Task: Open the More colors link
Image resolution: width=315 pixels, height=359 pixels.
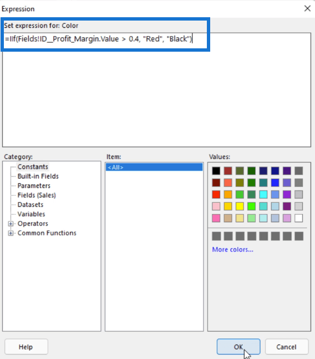Action: point(232,250)
